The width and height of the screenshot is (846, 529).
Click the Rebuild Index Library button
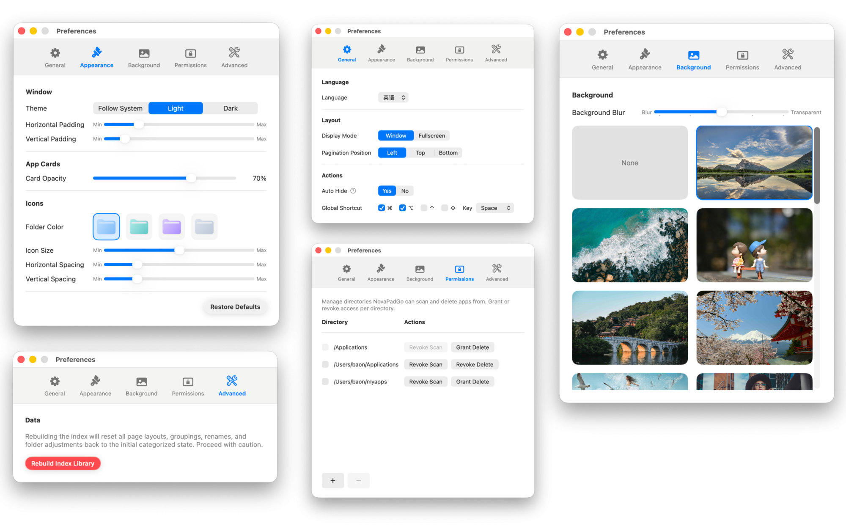tap(63, 463)
